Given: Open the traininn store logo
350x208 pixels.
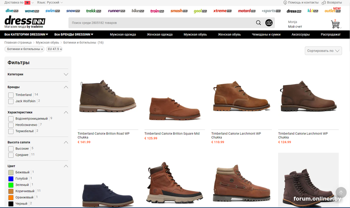Looking at the screenshot, I should 157,11.
